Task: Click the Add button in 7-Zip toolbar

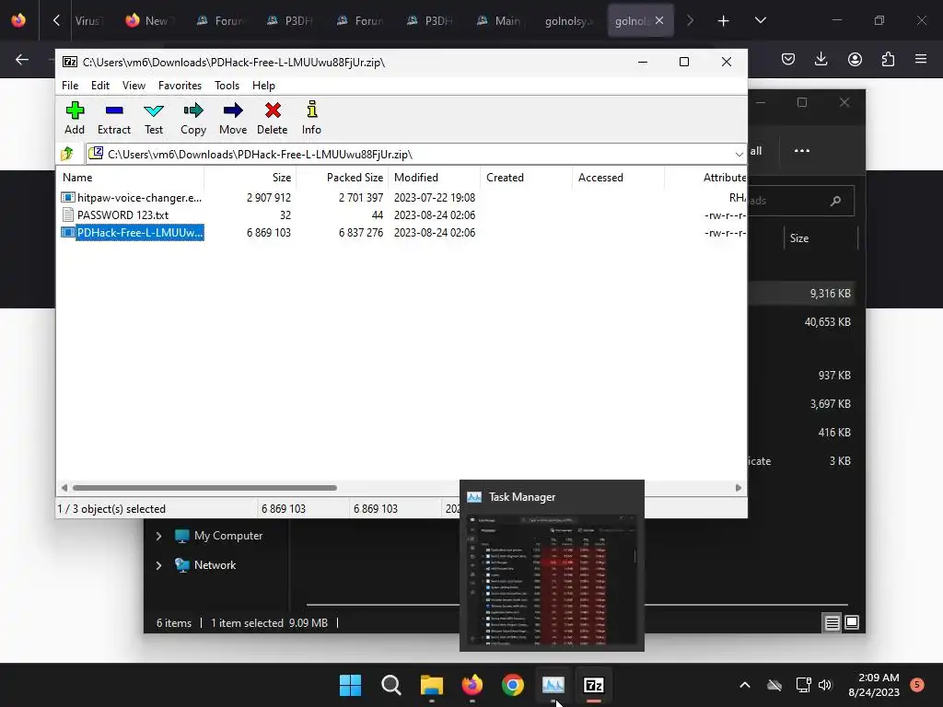Action: [x=75, y=118]
